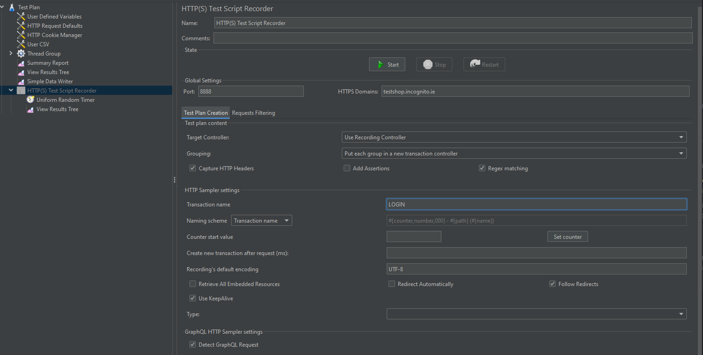
Task: Toggle the Regex matching checkbox
Action: 482,168
